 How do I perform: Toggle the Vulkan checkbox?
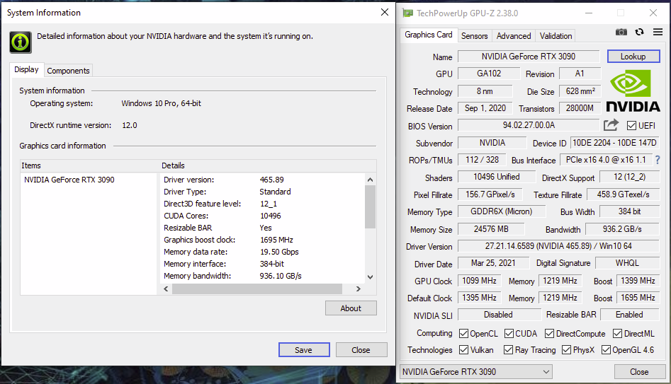463,350
